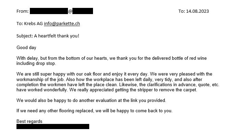Screen dimensions: 244x138
Task: Click the sentence about another evaluation
Action: coord(91,100)
